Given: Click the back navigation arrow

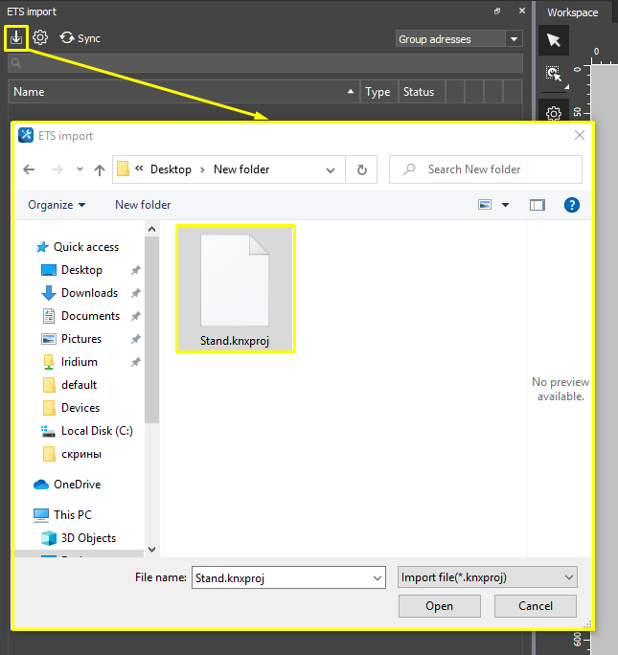Looking at the screenshot, I should pyautogui.click(x=29, y=169).
